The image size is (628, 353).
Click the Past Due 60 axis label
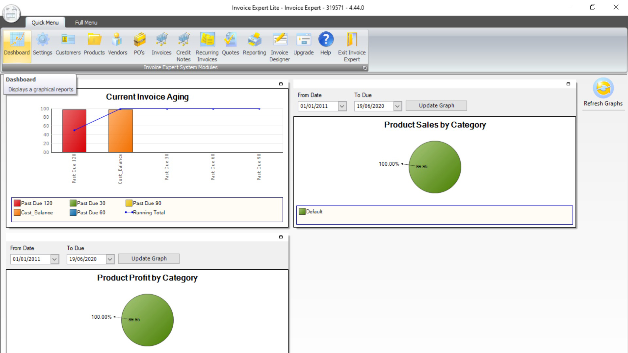click(213, 167)
